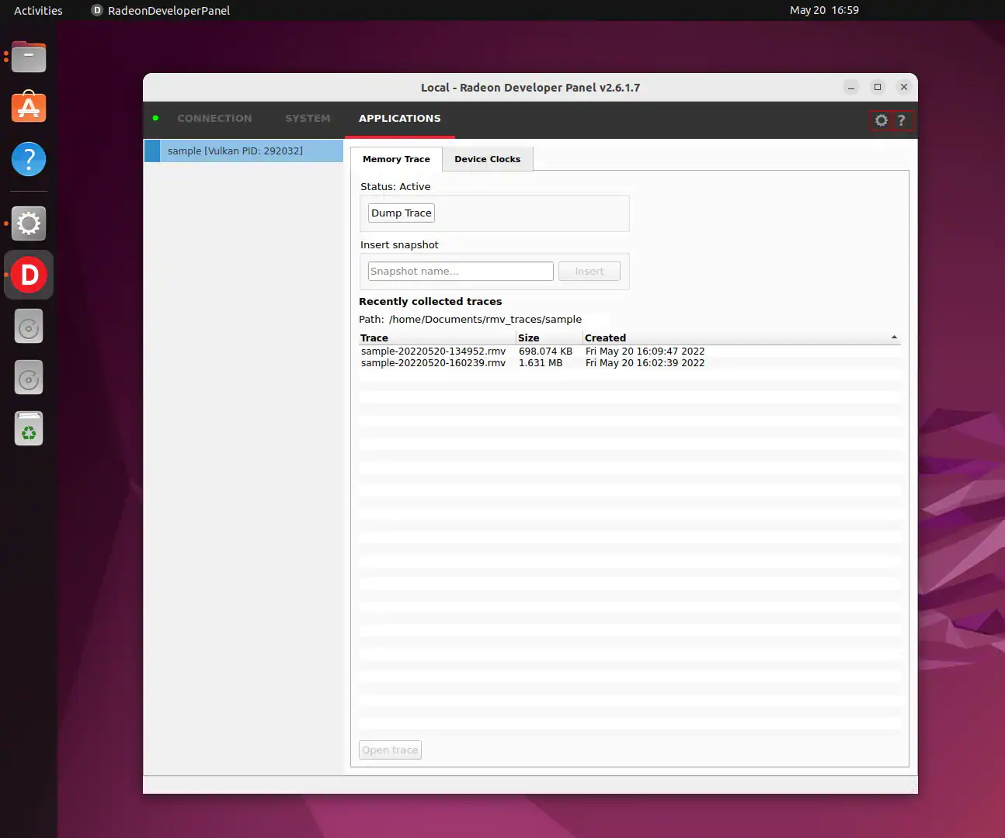This screenshot has height=838, width=1005.
Task: Open the settings gear icon in panel header
Action: tap(881, 120)
